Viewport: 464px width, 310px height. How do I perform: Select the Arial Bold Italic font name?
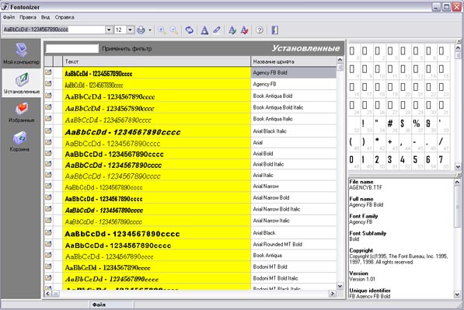tap(268, 164)
